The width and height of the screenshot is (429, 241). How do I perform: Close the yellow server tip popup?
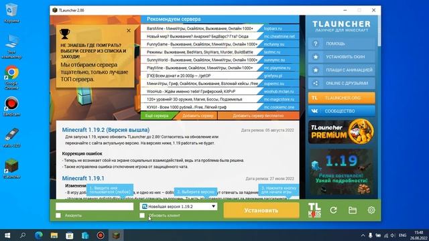129,31
